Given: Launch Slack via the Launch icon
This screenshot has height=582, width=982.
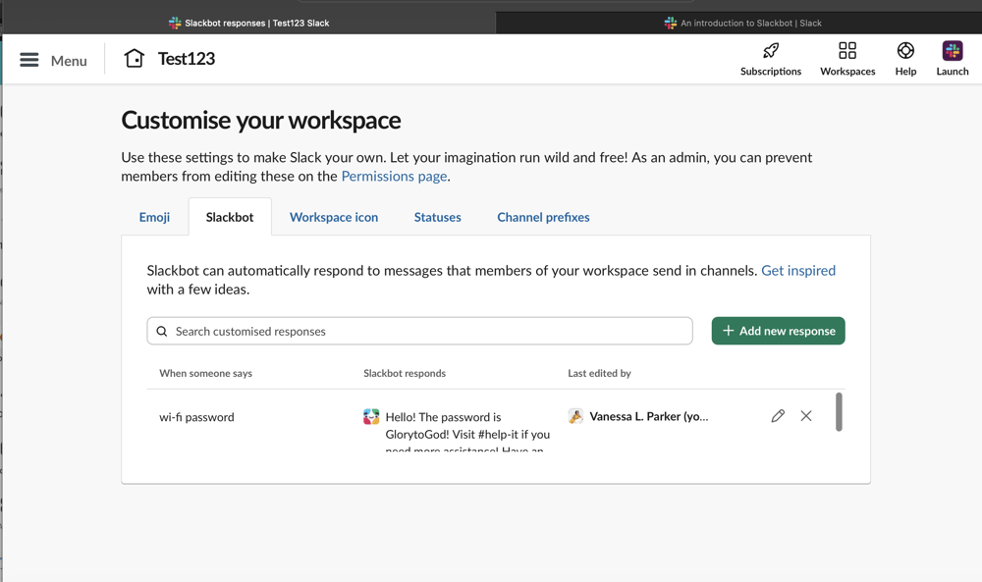Looking at the screenshot, I should click(x=952, y=50).
